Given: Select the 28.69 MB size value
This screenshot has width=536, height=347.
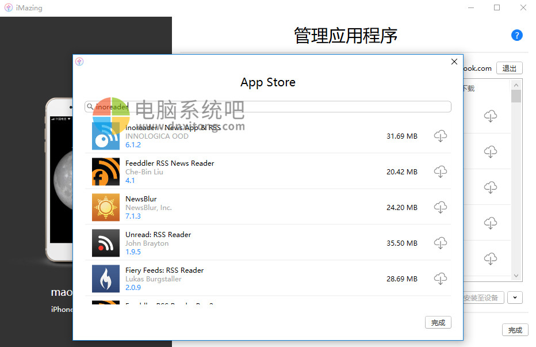Looking at the screenshot, I should pos(401,279).
